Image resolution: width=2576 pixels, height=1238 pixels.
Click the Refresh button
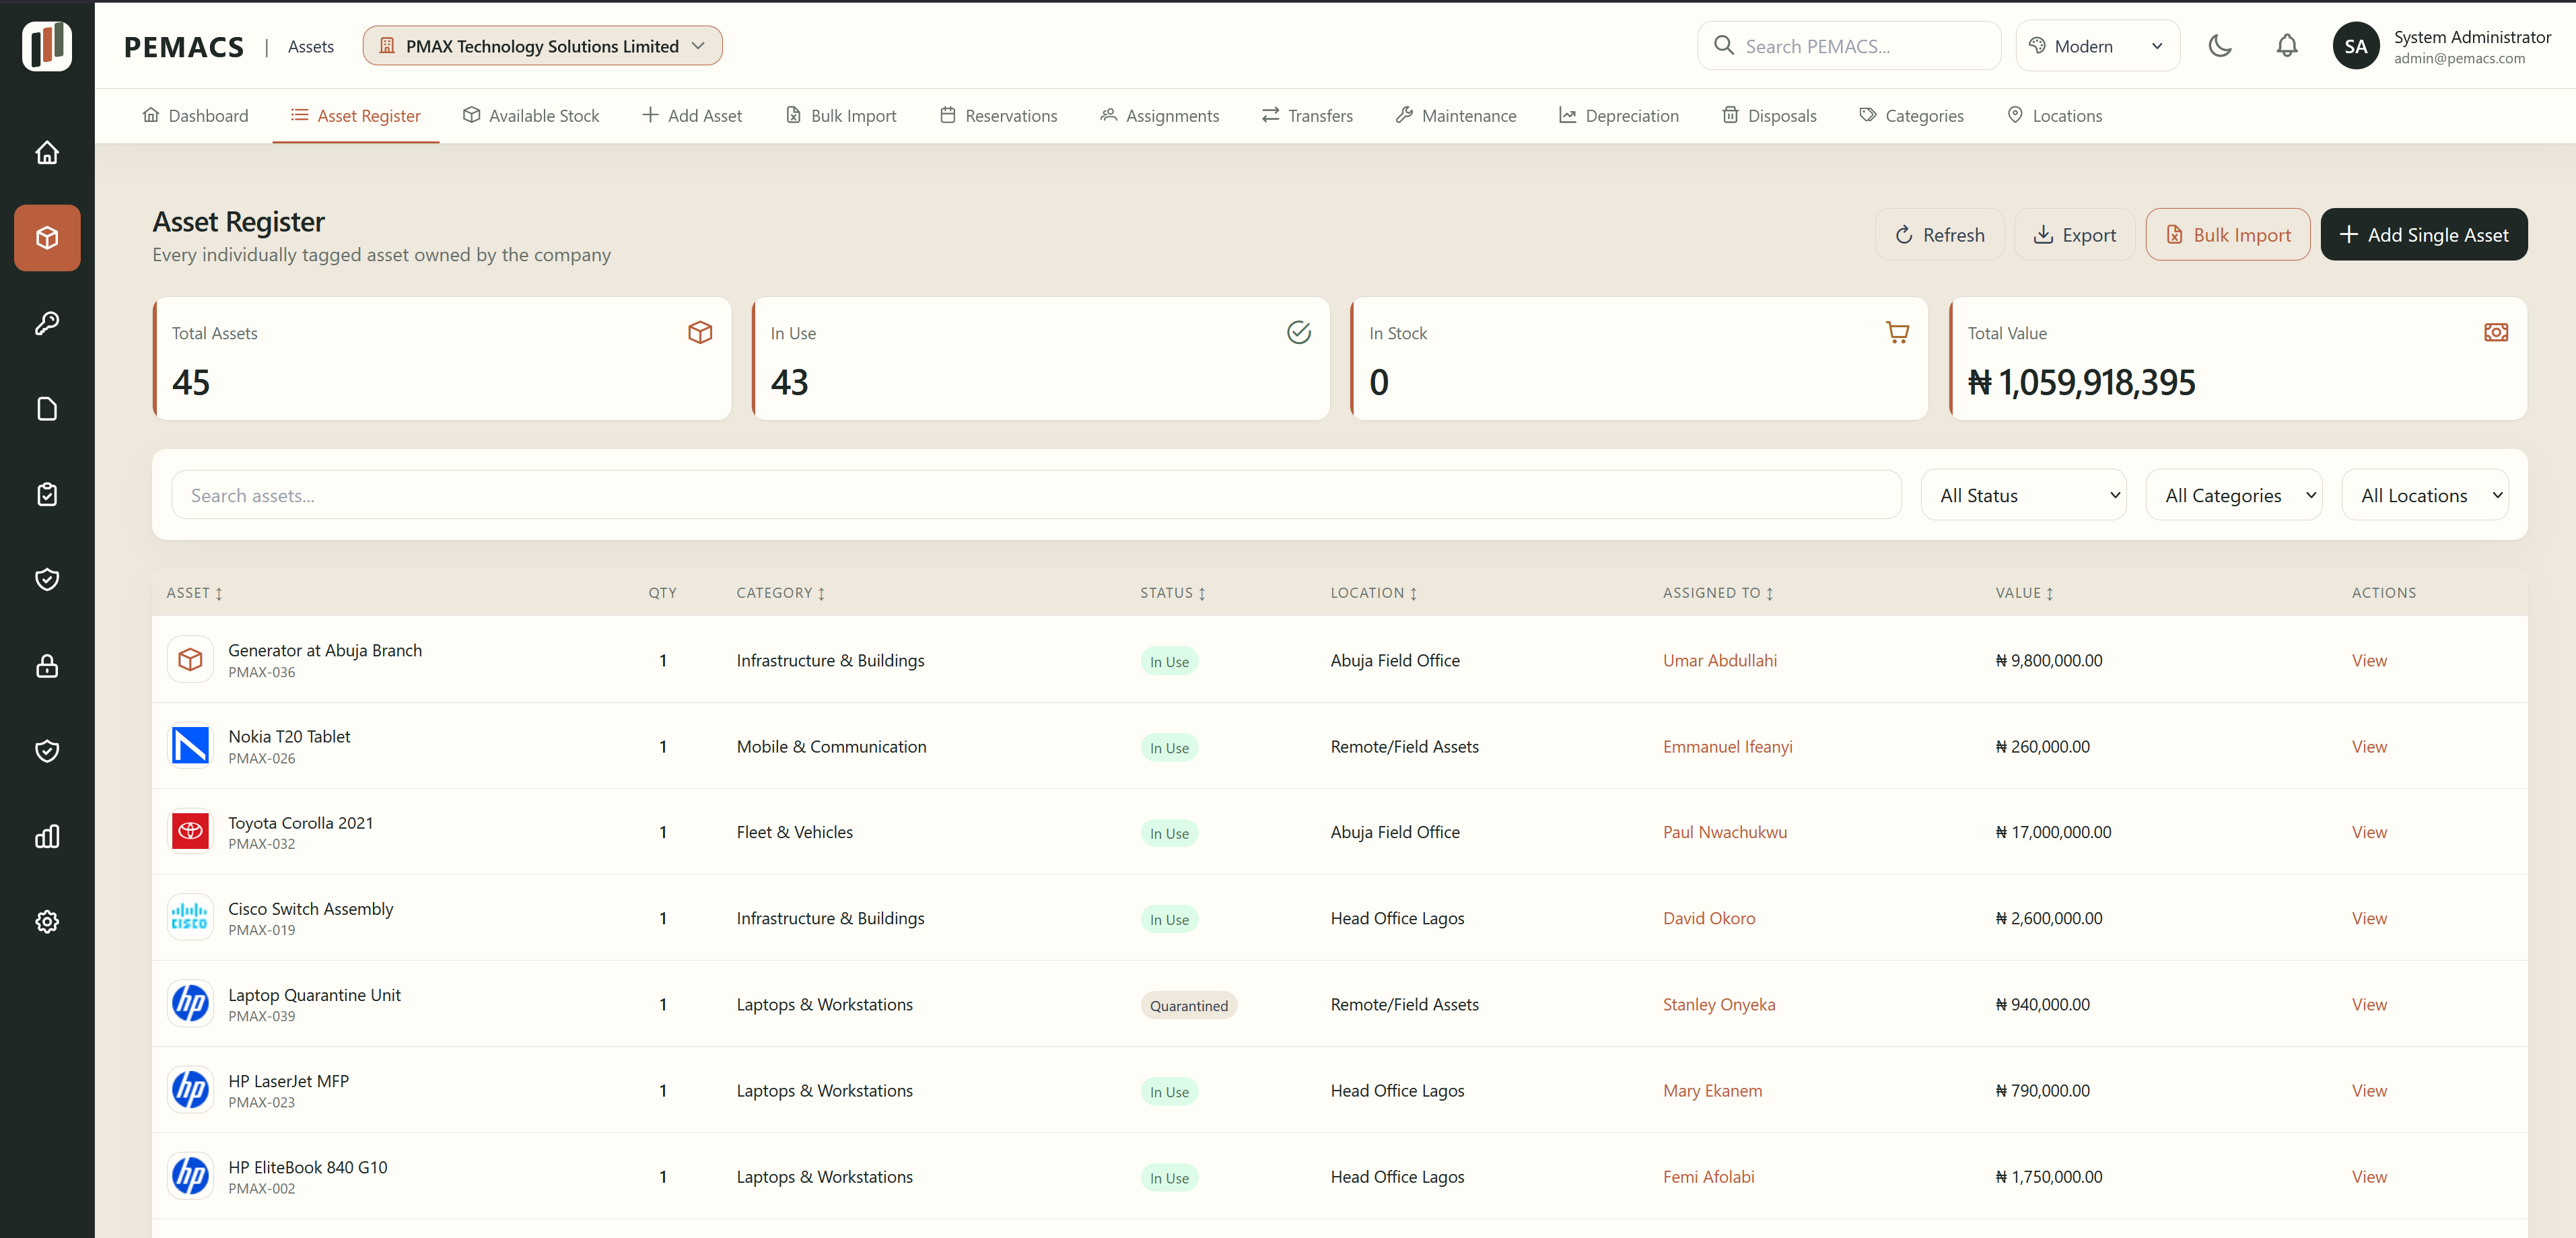click(x=1939, y=234)
